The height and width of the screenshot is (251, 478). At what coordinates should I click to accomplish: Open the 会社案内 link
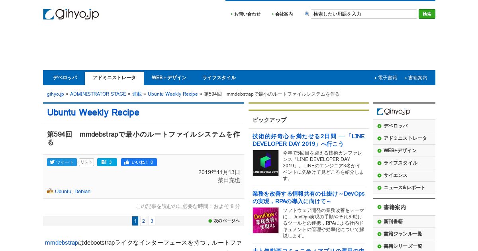(284, 14)
